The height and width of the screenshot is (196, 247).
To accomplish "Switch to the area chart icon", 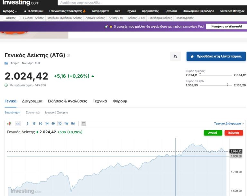I will coord(18,123).
